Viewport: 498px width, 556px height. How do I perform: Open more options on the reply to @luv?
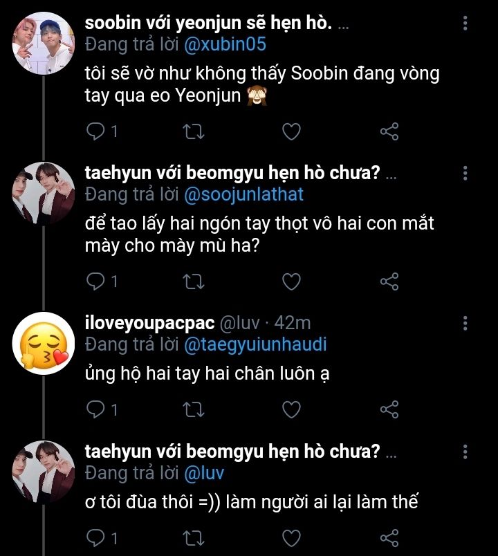tap(465, 453)
